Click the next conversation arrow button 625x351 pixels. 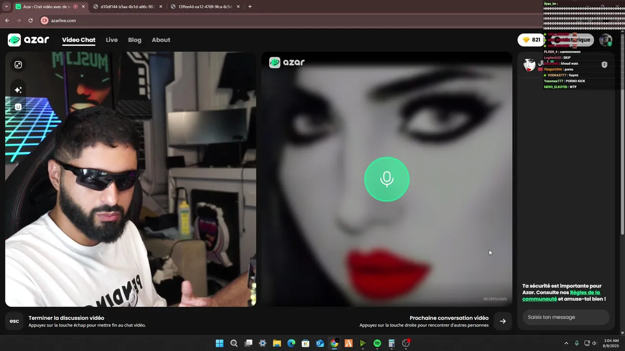502,321
